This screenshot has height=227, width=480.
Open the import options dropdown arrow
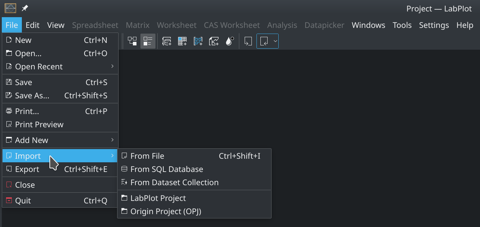coord(275,41)
